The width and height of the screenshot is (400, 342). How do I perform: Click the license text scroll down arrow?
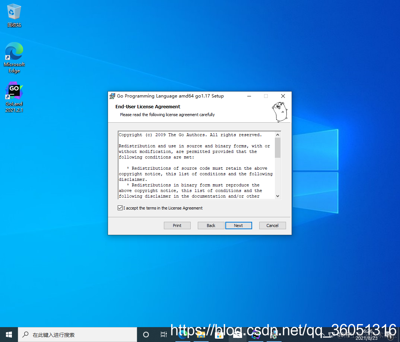point(278,196)
